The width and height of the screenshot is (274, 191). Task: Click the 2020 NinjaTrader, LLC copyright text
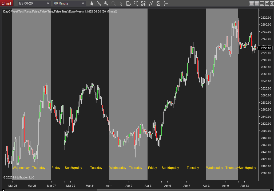click(19, 178)
